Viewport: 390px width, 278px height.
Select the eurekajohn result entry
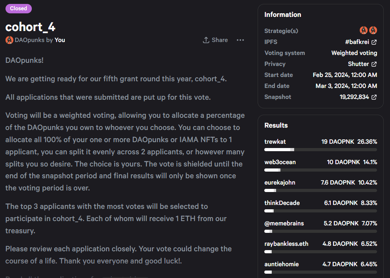point(320,186)
